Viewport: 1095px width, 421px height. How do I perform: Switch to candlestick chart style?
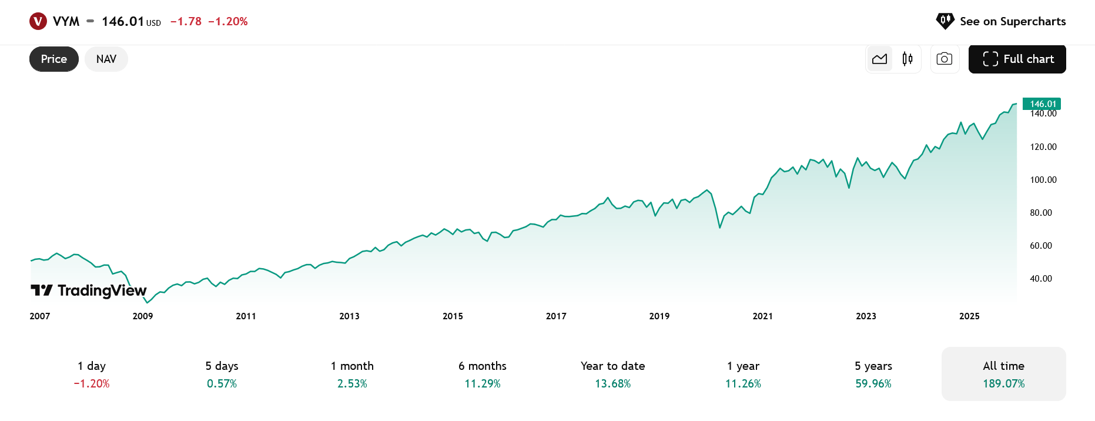click(x=906, y=59)
